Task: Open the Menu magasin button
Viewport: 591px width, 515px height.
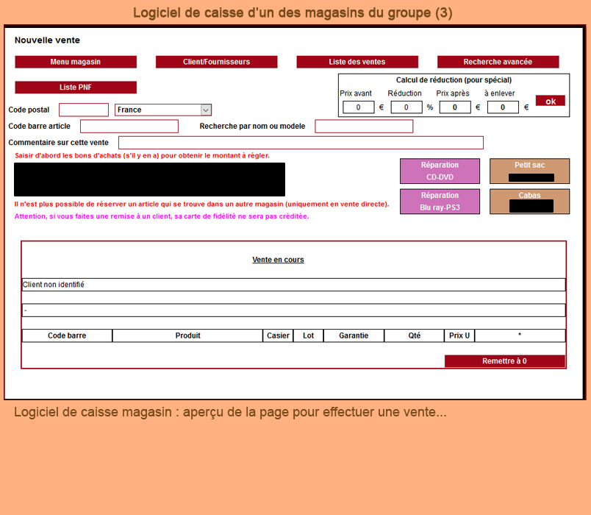Action: [76, 62]
